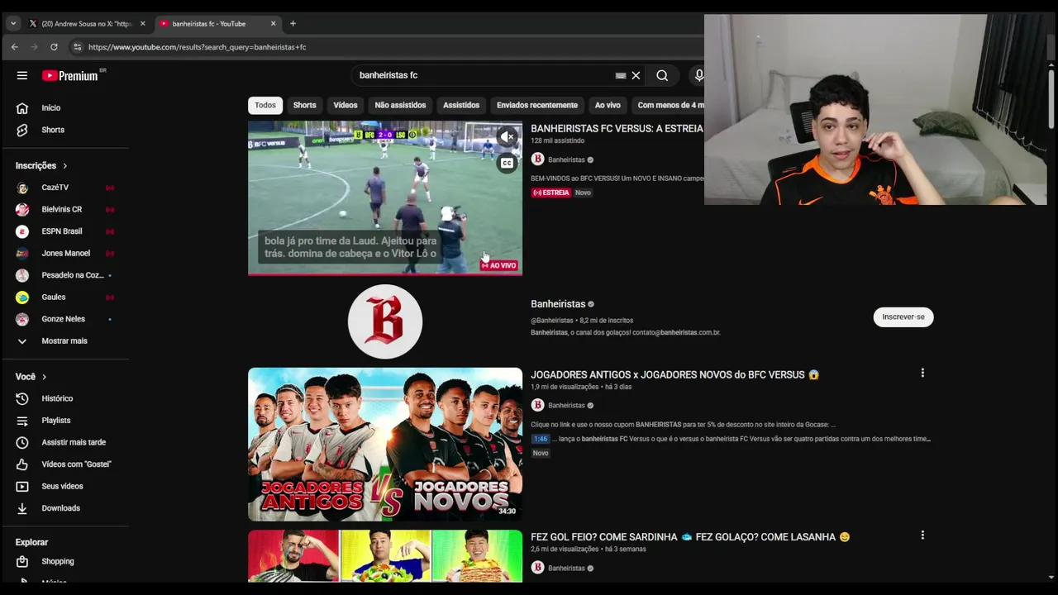The width and height of the screenshot is (1058, 595).
Task: Expand the Você section chevron
Action: [x=44, y=377]
